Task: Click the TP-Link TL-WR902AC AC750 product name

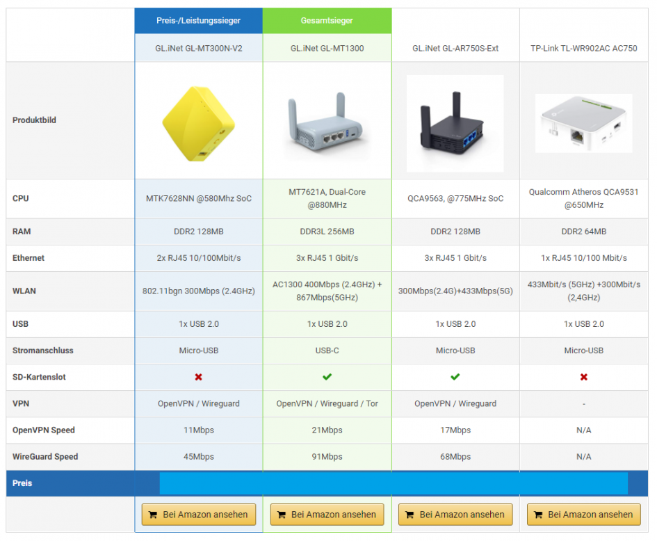Action: point(583,49)
